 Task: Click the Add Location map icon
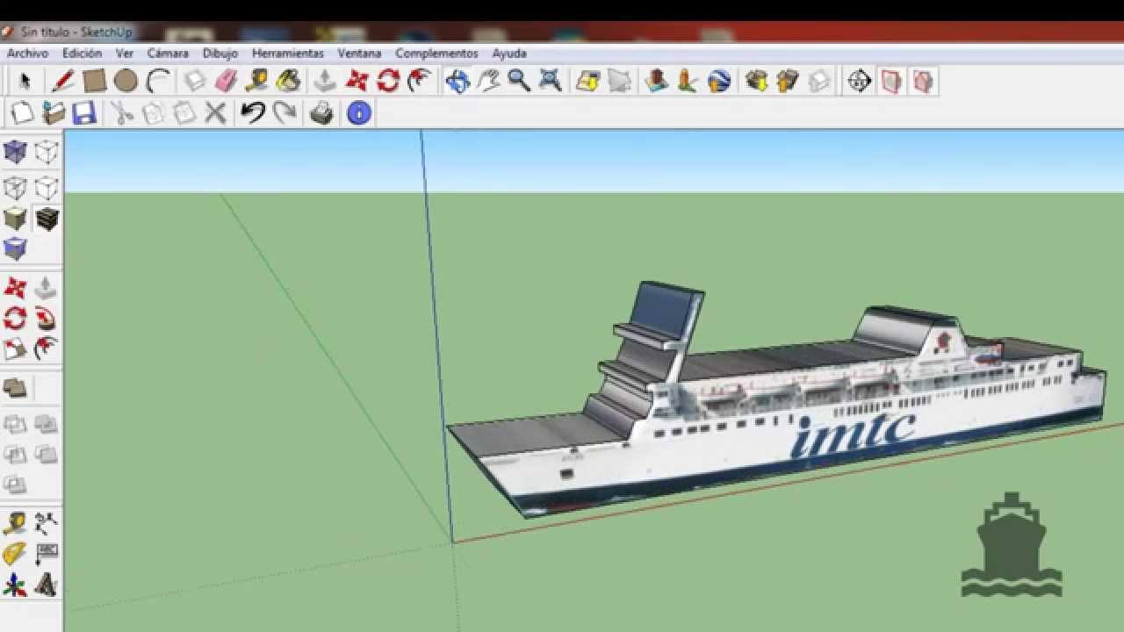tap(587, 81)
